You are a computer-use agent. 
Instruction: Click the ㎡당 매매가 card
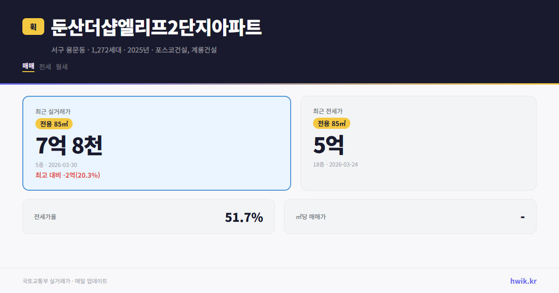click(x=409, y=216)
